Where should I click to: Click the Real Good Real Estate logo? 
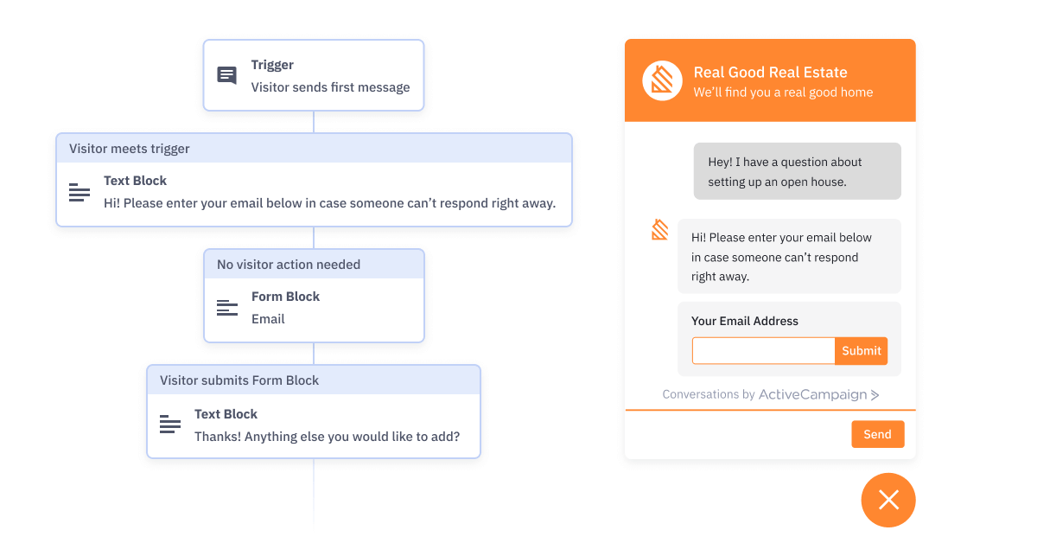coord(662,81)
